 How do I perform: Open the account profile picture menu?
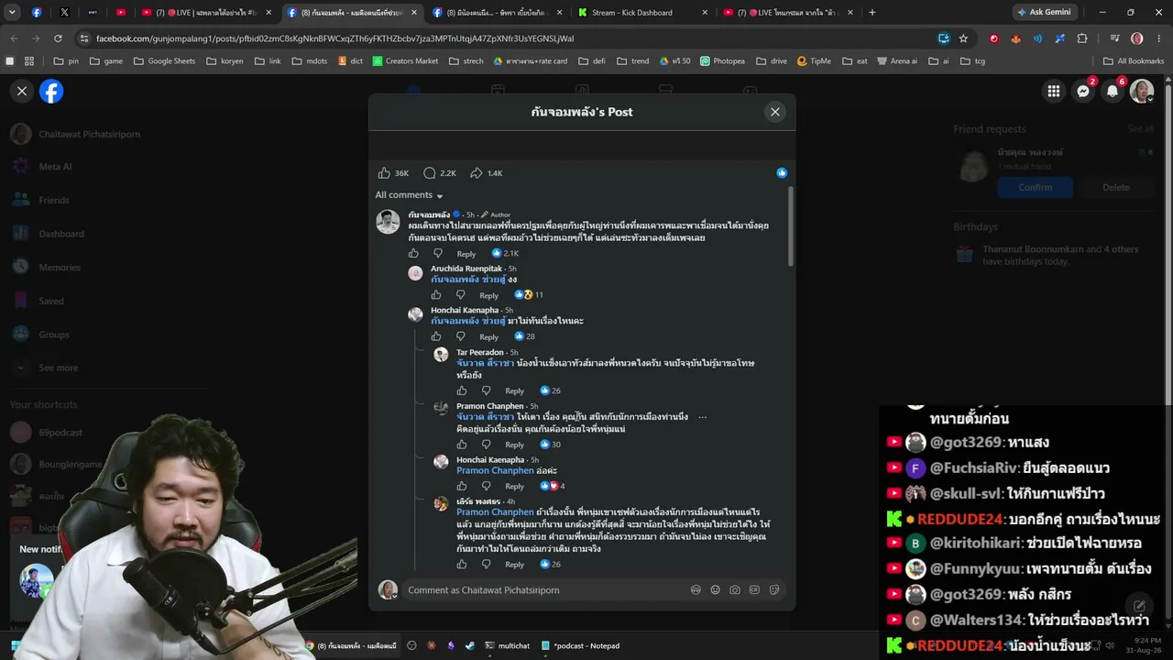1142,91
